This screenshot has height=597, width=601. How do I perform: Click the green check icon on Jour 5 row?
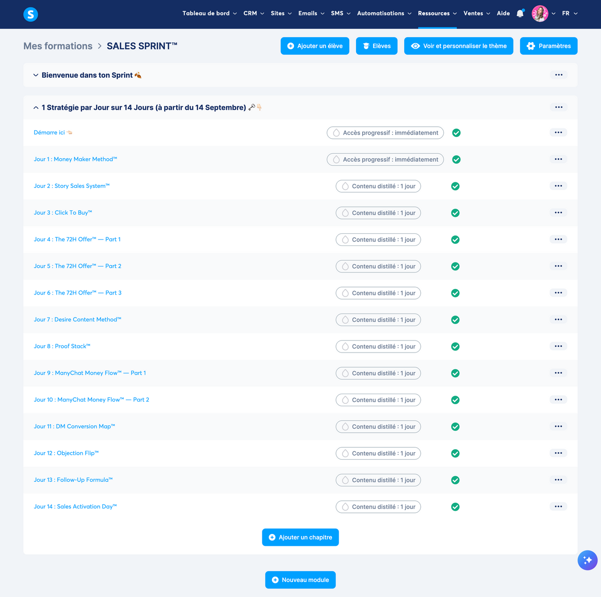click(455, 266)
